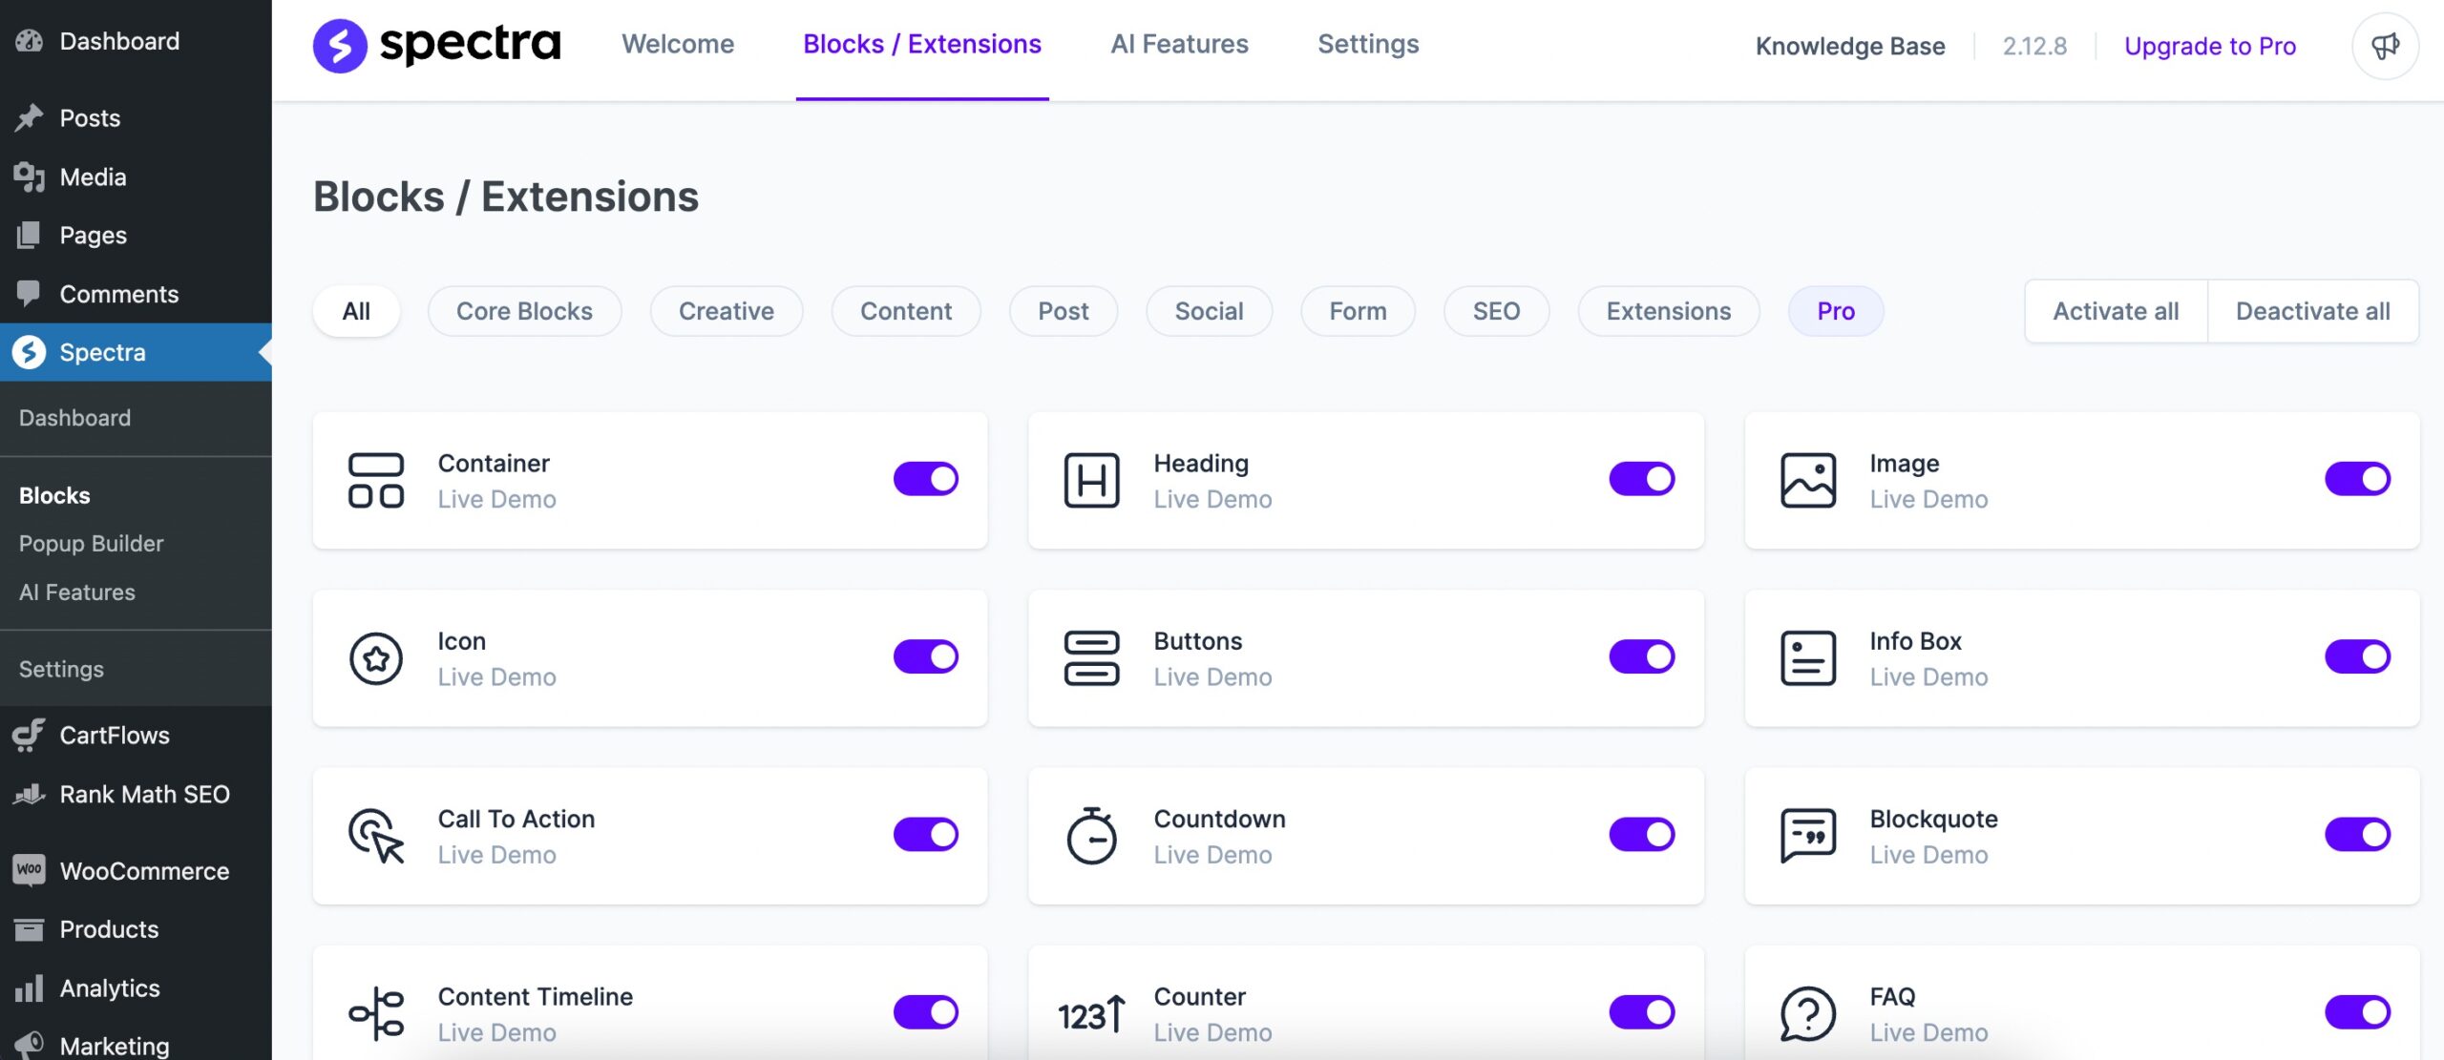Disable the Container block toggle

[925, 479]
